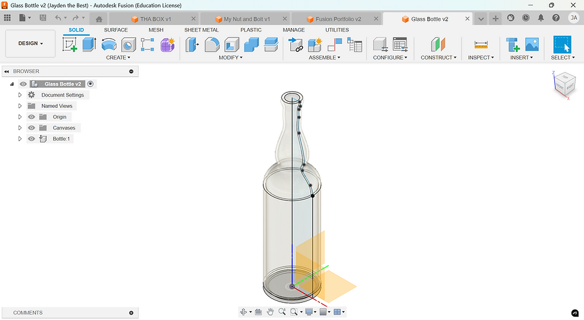Viewport: 584px width, 320px height.
Task: Select the Offset Plane construct tool
Action: pyautogui.click(x=438, y=45)
